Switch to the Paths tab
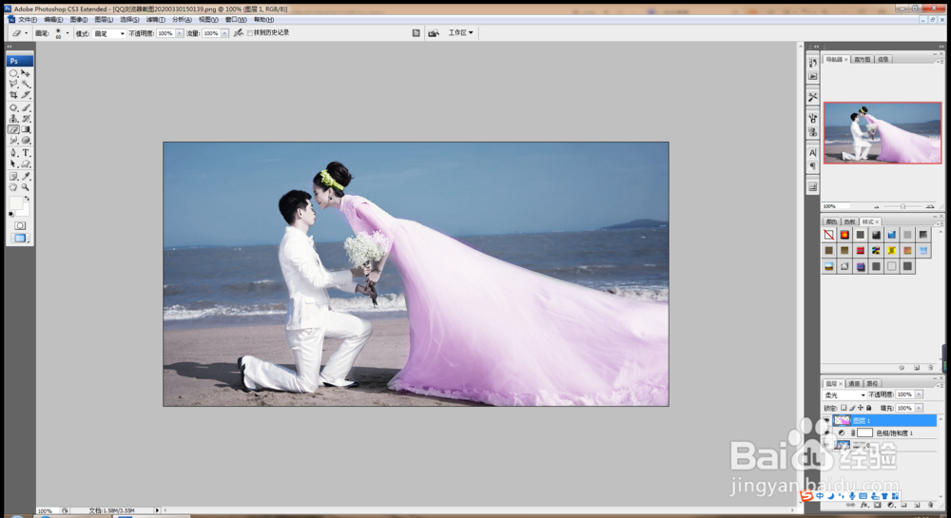Image resolution: width=951 pixels, height=518 pixels. click(x=872, y=383)
